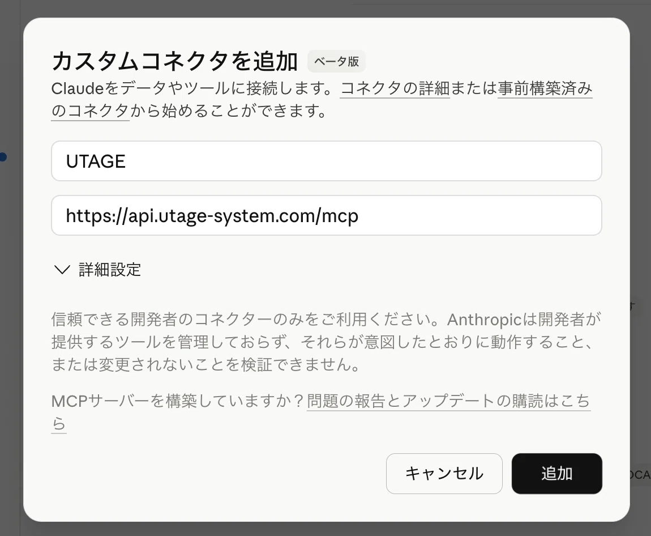
Task: Click the キャンセル button
Action: point(444,473)
